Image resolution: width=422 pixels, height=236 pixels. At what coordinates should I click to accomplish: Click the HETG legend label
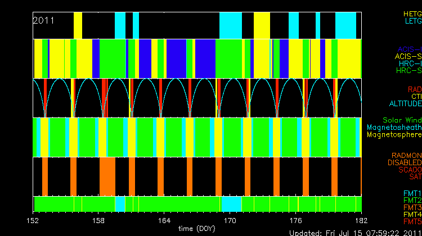point(412,13)
